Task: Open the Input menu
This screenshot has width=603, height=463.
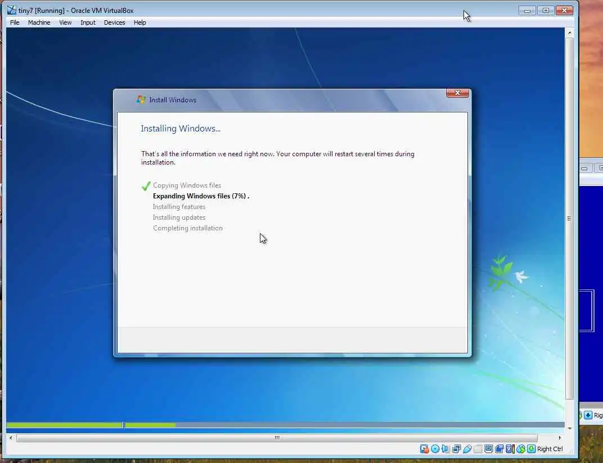Action: [88, 22]
